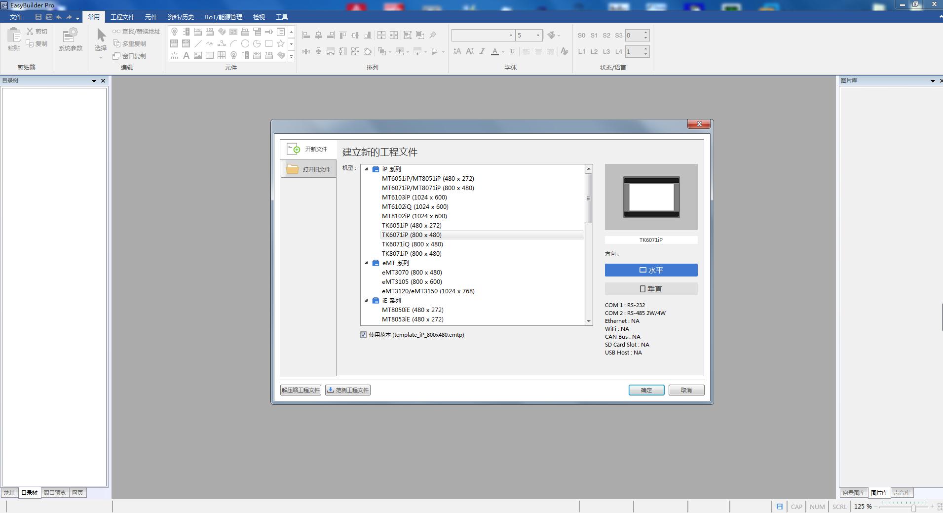
Task: Select horizontal (水平) orientation
Action: [x=651, y=270]
